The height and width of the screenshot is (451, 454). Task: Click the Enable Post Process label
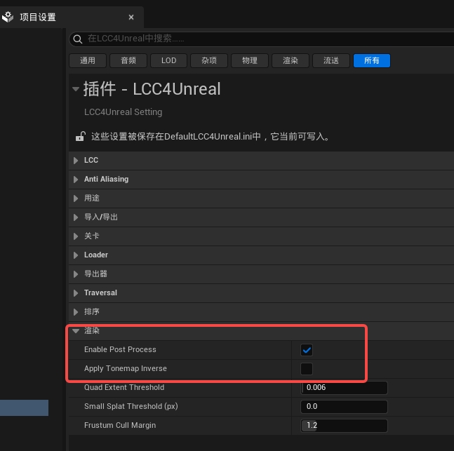click(x=120, y=350)
